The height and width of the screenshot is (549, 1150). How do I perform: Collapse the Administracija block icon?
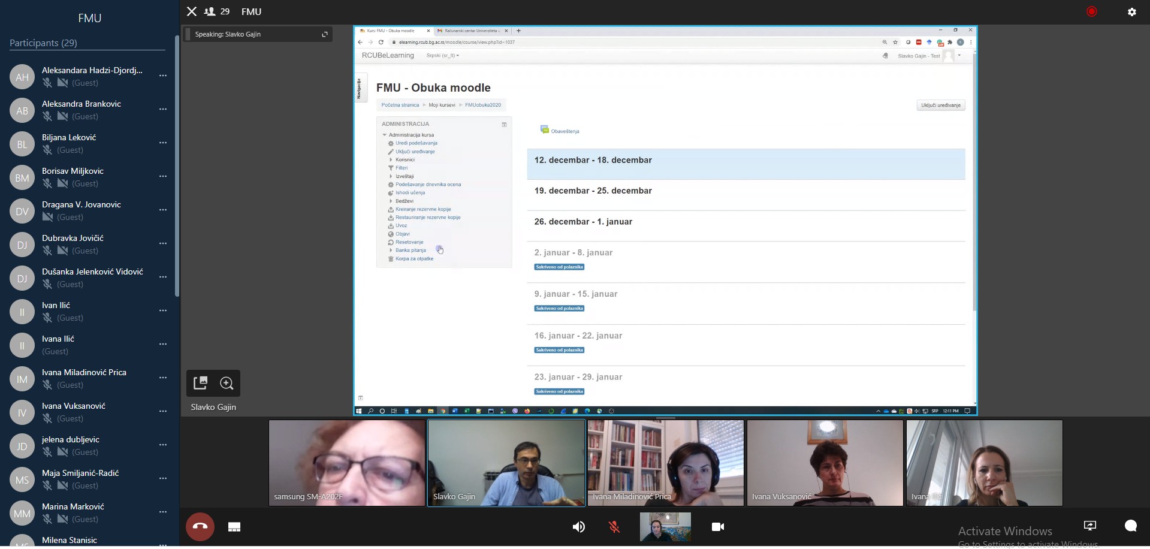tap(504, 125)
